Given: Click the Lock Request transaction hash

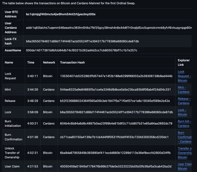Looking at the screenshot, I should pyautogui.click(x=116, y=76).
